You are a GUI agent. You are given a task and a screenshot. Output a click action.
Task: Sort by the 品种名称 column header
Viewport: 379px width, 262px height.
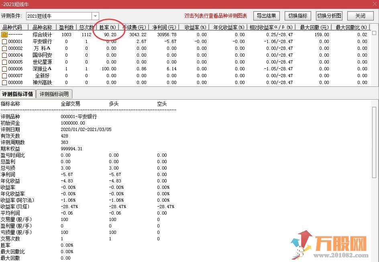(42, 27)
